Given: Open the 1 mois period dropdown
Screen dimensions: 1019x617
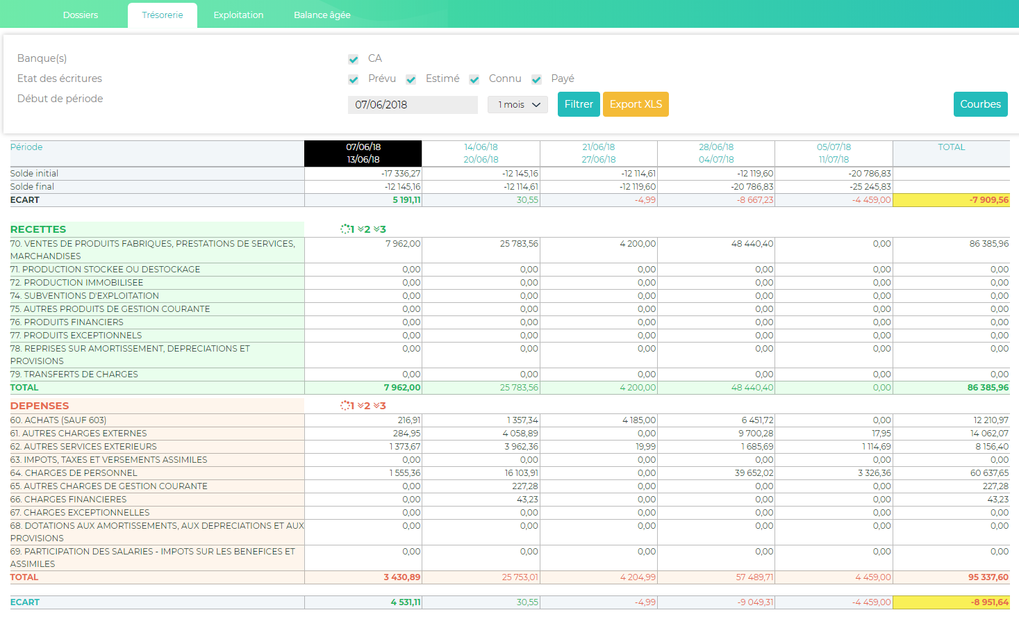Looking at the screenshot, I should [x=517, y=104].
